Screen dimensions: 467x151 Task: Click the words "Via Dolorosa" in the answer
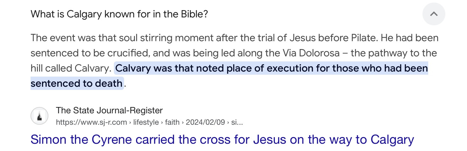click(311, 53)
